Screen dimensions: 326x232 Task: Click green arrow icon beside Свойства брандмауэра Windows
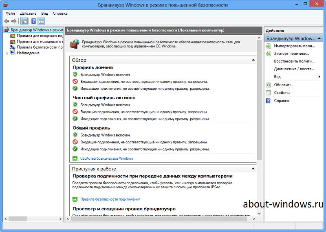click(75, 158)
